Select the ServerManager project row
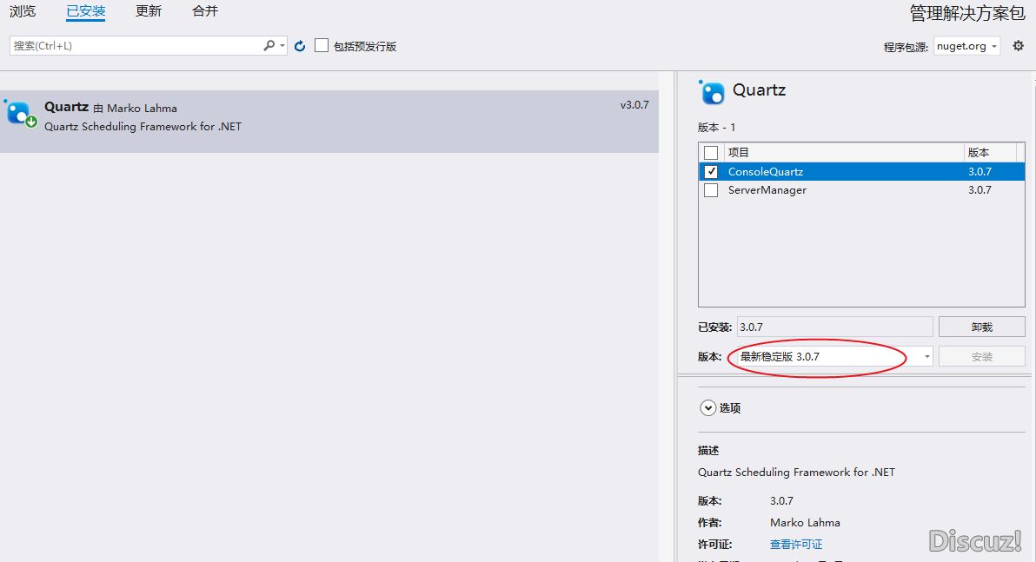Viewport: 1036px width, 562px height. click(x=861, y=190)
